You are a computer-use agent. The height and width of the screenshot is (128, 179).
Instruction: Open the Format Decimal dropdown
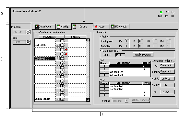click(126, 101)
